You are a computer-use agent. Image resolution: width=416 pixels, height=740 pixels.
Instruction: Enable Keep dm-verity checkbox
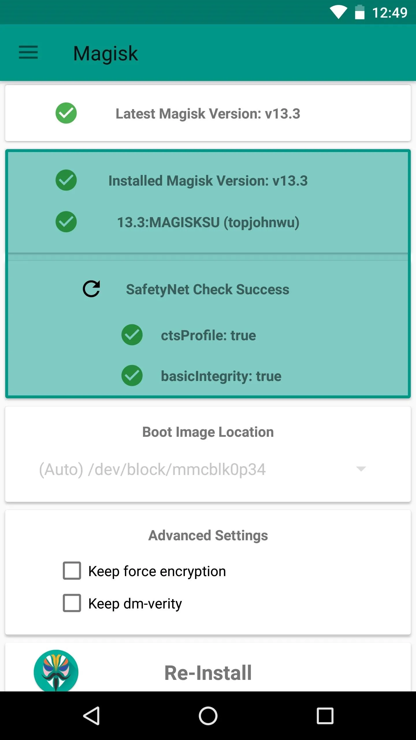click(x=72, y=603)
